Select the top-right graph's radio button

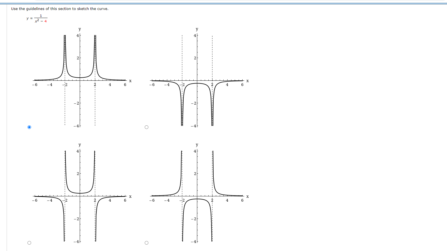[x=146, y=127]
